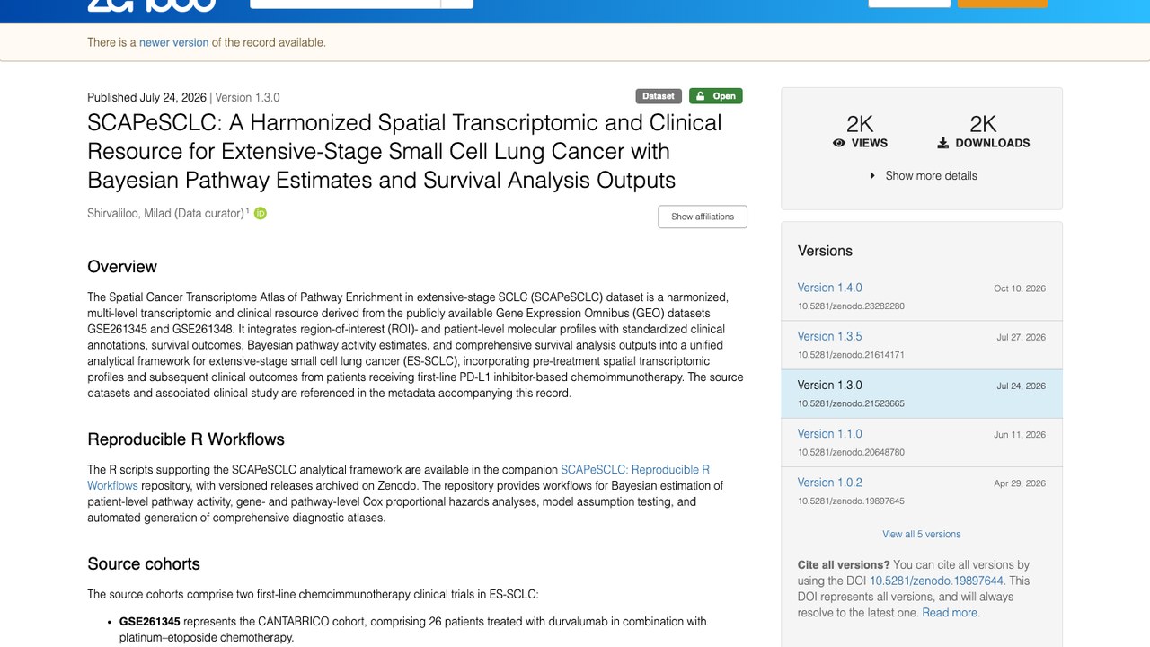Click the Read more link
Viewport: 1150px width, 647px height.
coord(951,613)
